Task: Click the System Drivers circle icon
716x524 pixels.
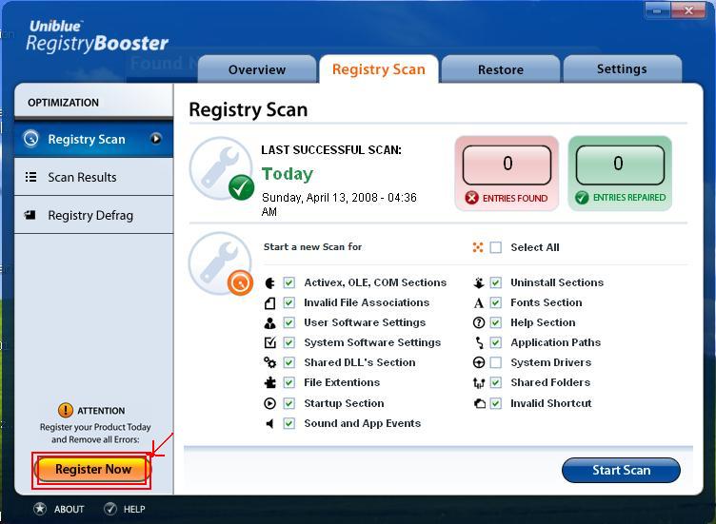Action: coord(478,362)
